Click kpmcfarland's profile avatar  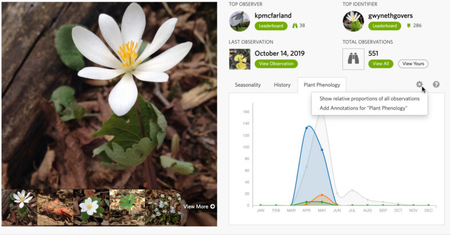point(239,21)
